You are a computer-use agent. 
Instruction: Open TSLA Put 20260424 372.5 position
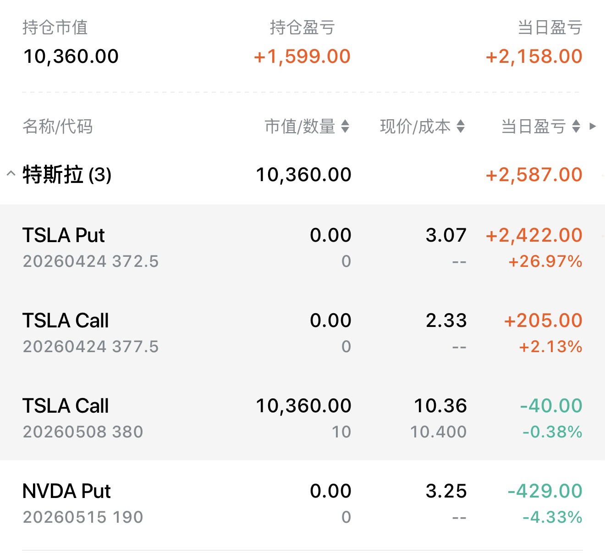tap(302, 247)
